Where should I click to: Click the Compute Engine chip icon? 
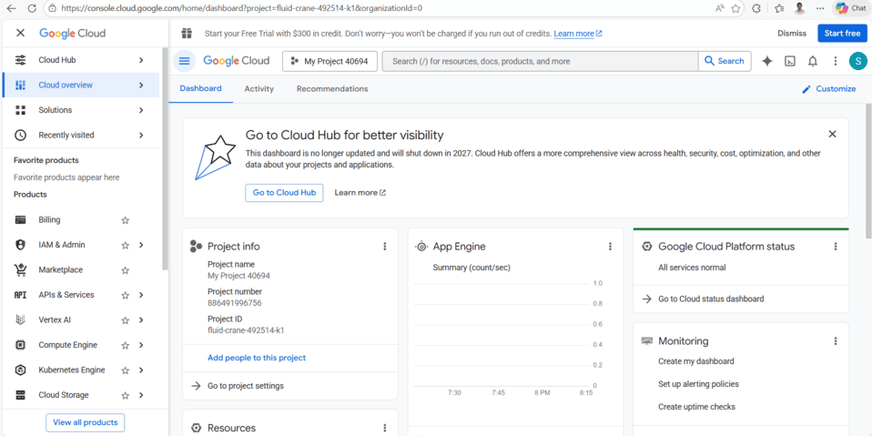[20, 345]
